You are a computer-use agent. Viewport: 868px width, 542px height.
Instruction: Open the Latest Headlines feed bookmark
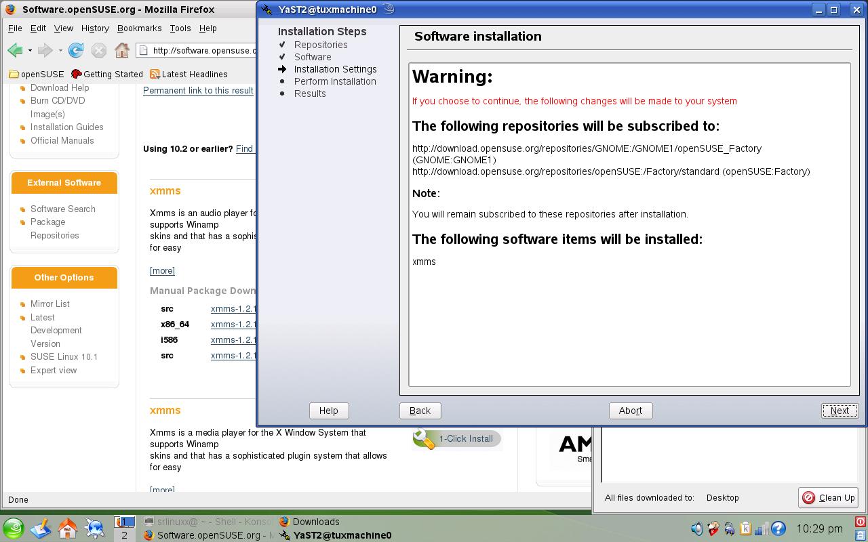(x=189, y=74)
